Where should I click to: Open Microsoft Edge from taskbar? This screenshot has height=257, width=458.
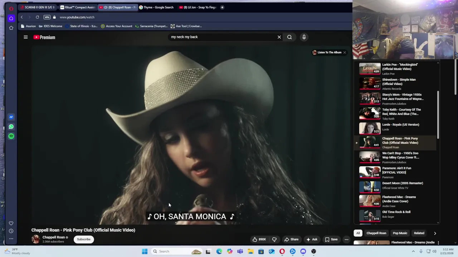[219, 251]
